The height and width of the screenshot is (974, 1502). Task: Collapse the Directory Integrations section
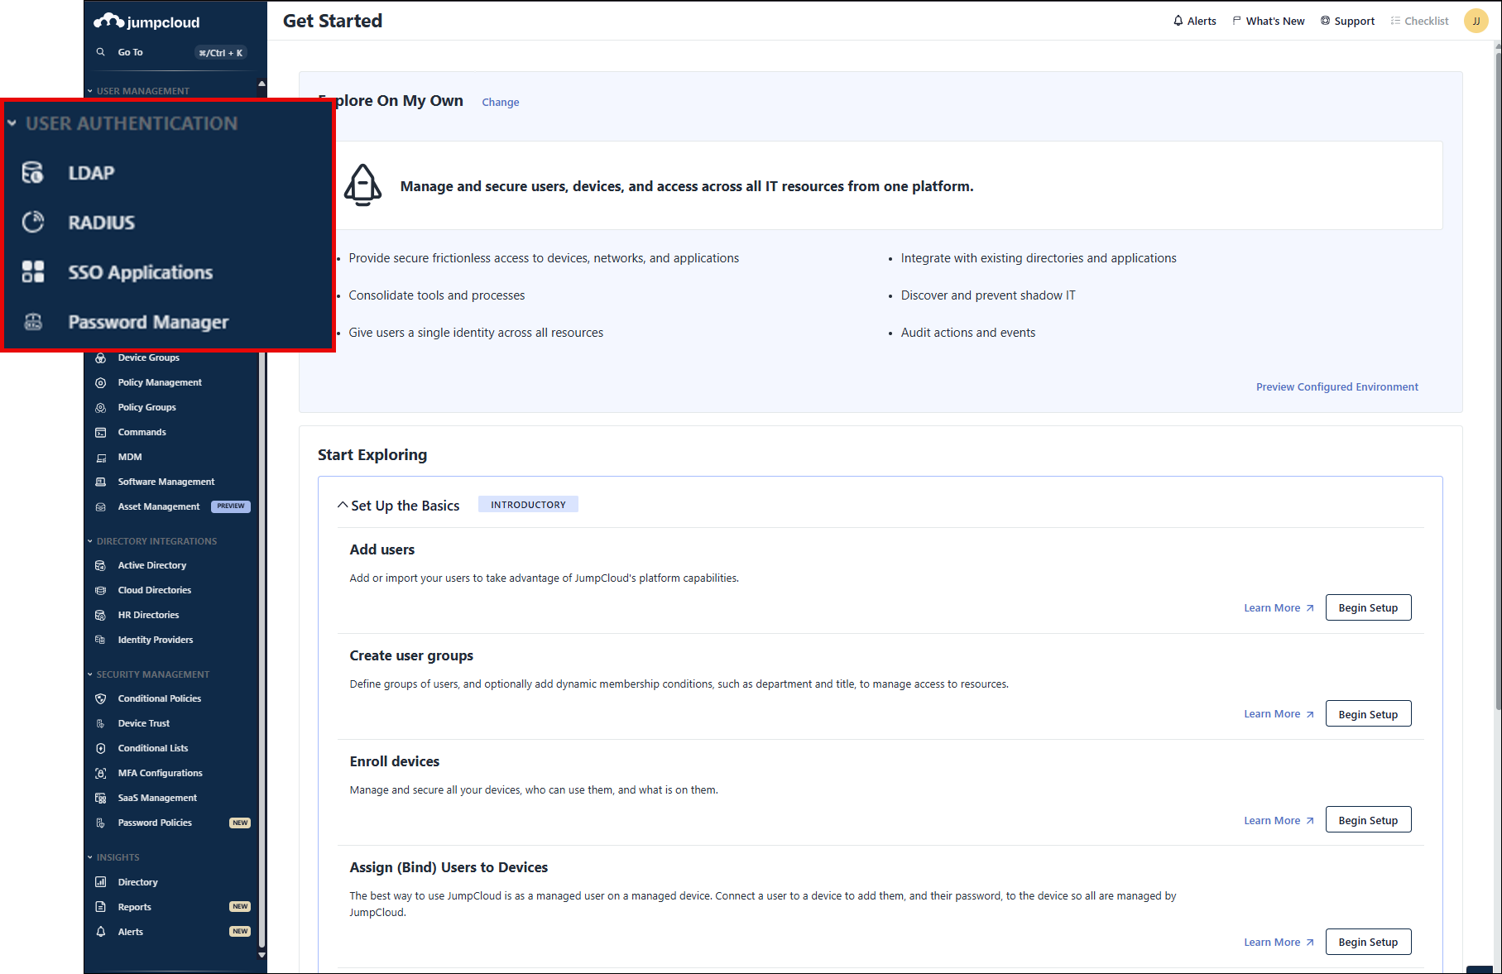pyautogui.click(x=90, y=541)
